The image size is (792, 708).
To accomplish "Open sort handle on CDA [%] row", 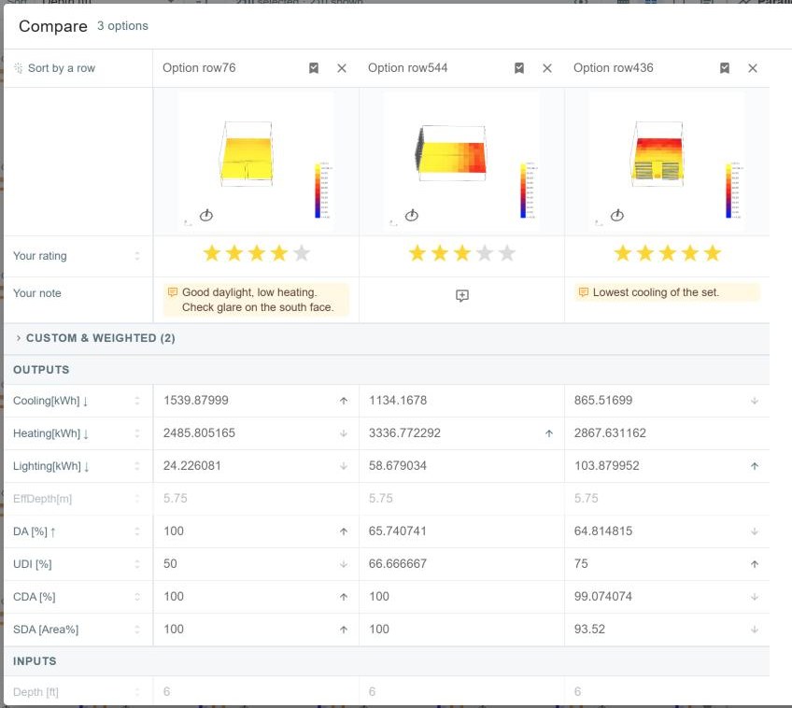I will pyautogui.click(x=137, y=597).
